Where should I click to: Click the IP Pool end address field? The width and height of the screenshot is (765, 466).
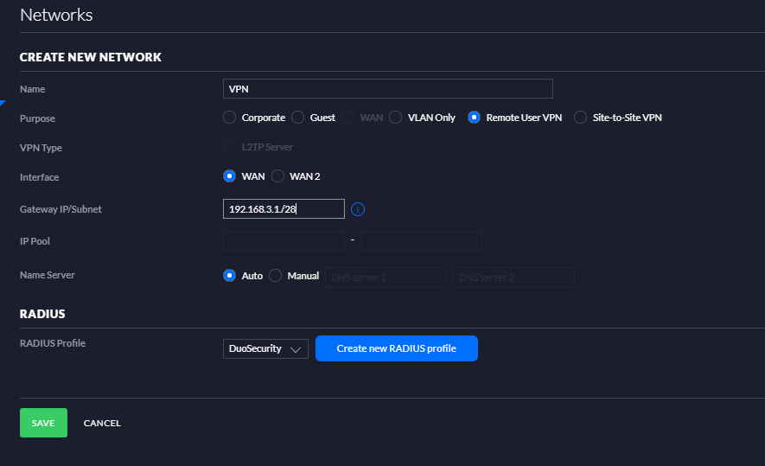point(421,241)
